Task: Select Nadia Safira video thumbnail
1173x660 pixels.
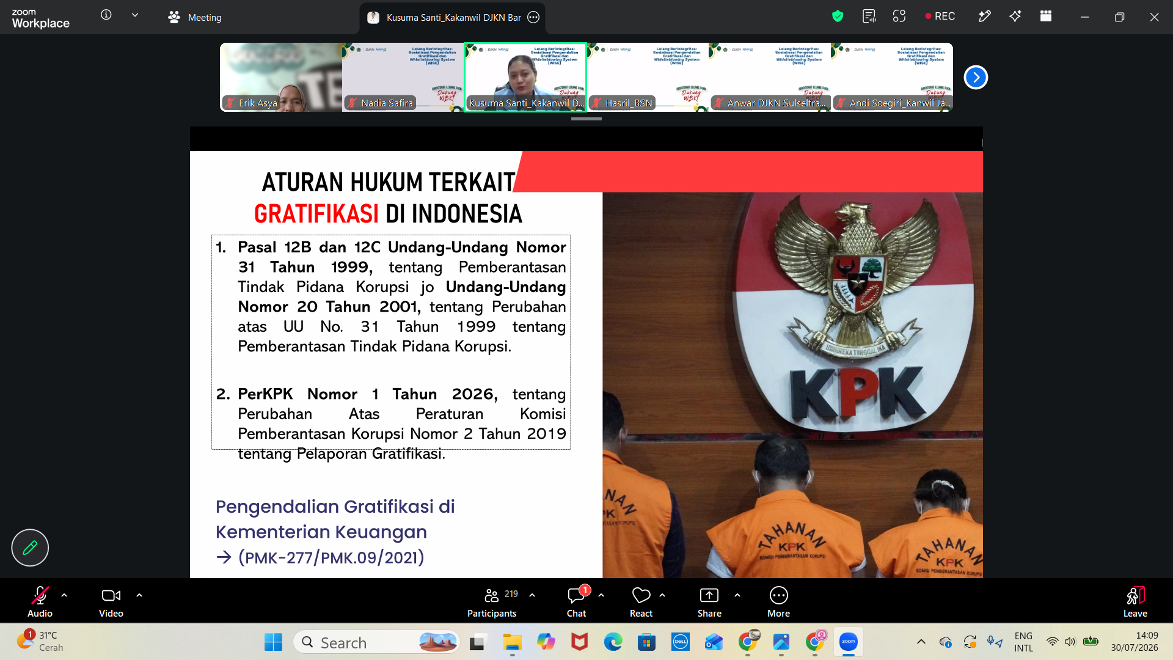Action: (x=403, y=77)
